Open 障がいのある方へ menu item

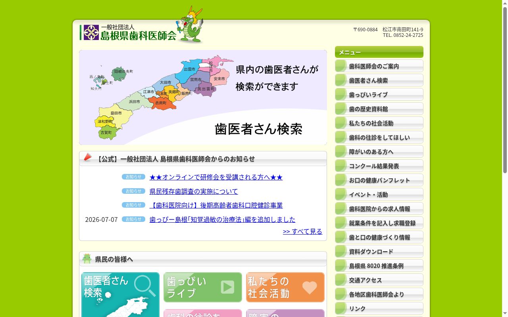coord(379,151)
